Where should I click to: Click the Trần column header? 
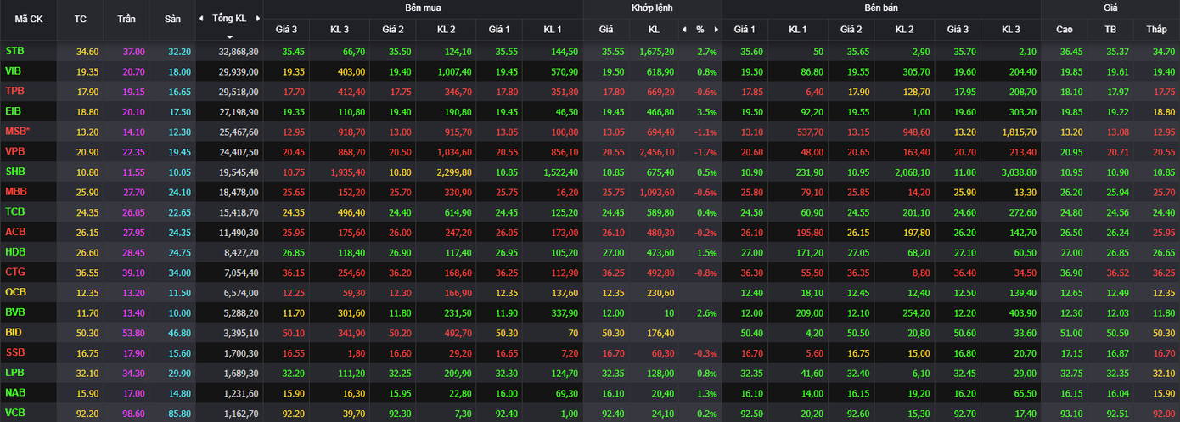[x=126, y=19]
